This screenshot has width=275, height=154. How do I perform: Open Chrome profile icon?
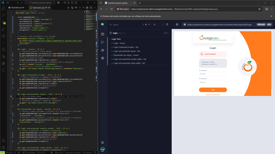coord(266,9)
